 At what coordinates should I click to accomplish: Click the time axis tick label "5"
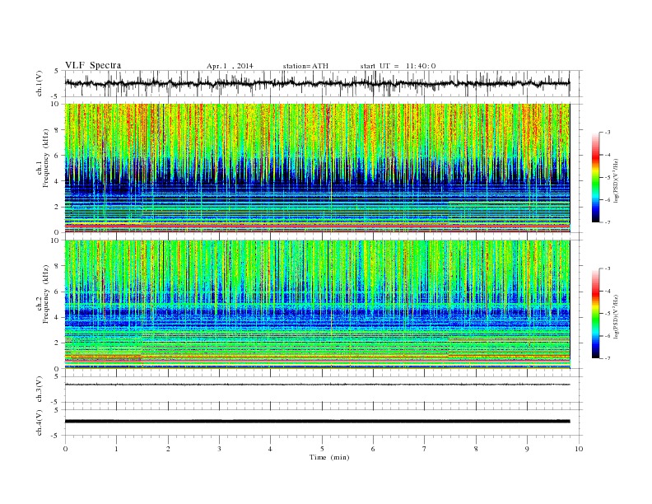322,449
